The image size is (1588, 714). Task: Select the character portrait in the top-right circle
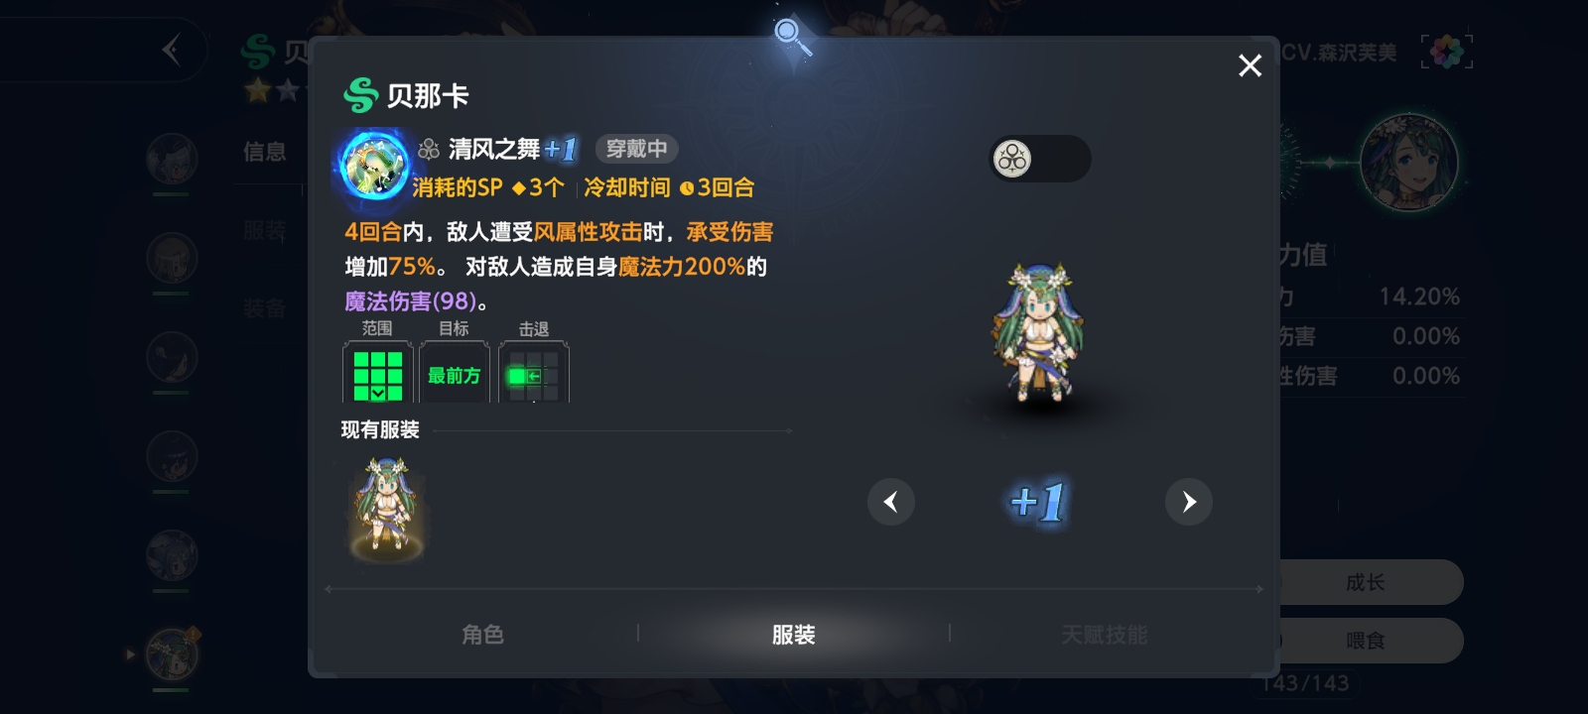(1407, 163)
